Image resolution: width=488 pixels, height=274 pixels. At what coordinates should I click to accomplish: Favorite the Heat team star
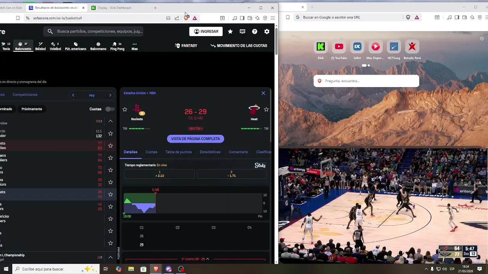coord(266,110)
